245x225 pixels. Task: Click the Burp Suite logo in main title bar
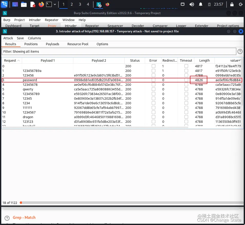[x=5, y=13]
